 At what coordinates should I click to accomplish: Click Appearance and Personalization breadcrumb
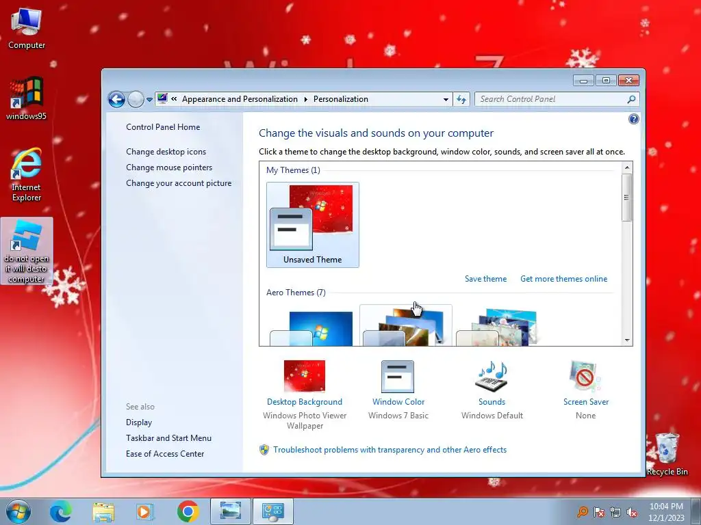point(240,99)
